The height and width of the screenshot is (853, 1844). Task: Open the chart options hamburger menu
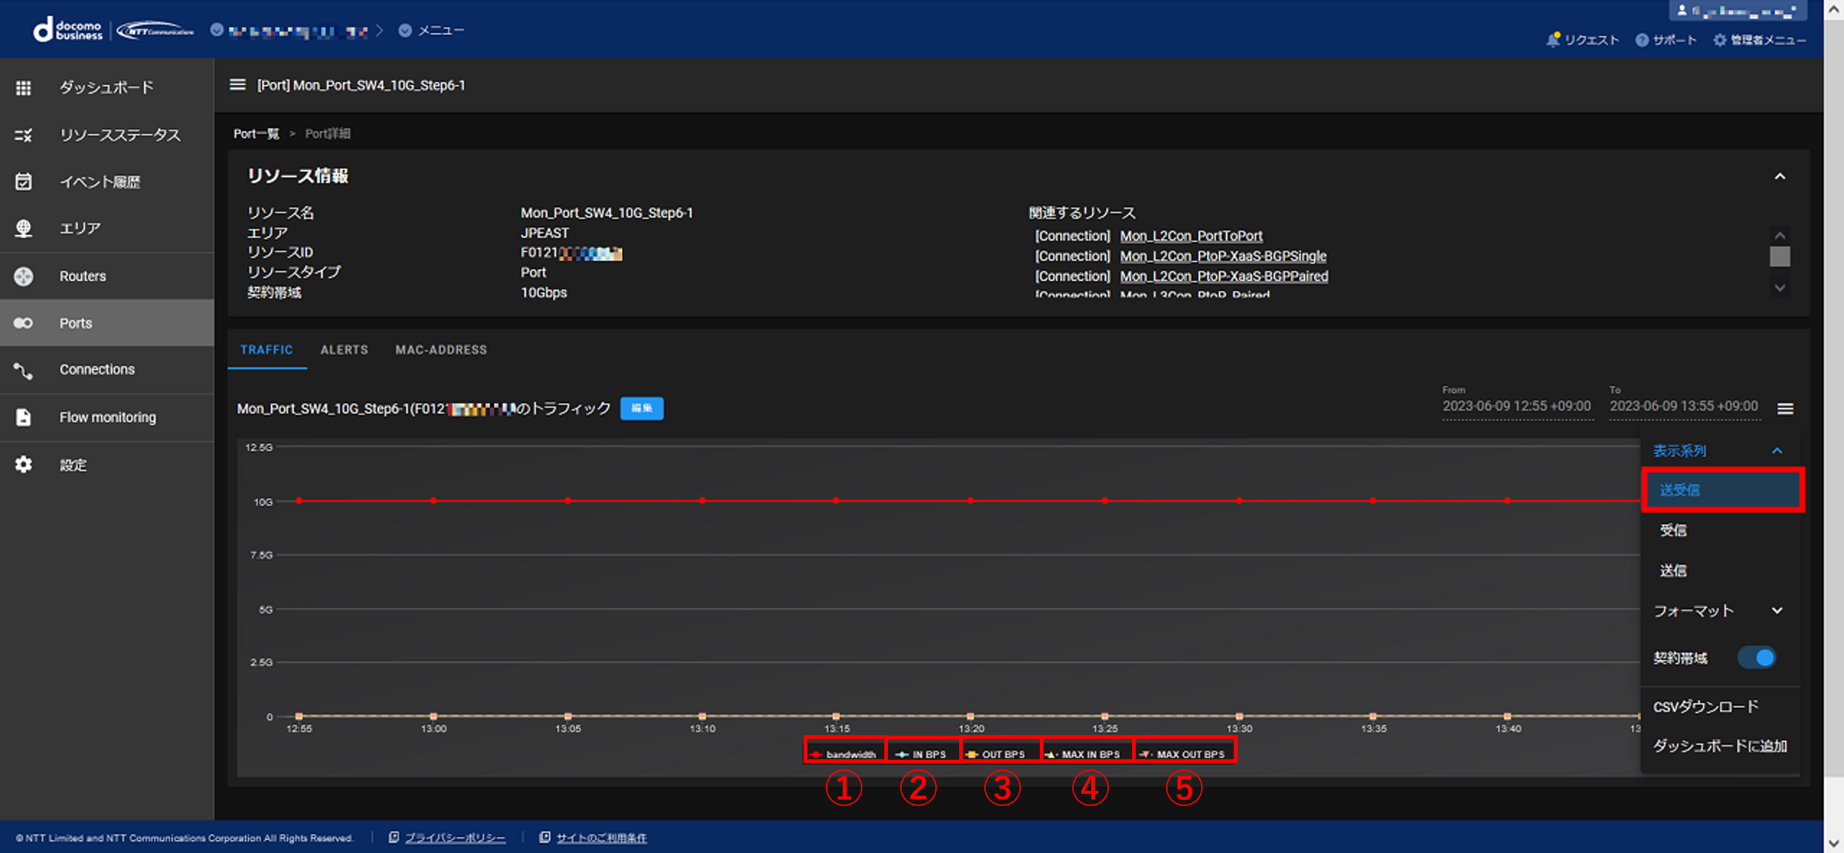click(x=1785, y=408)
